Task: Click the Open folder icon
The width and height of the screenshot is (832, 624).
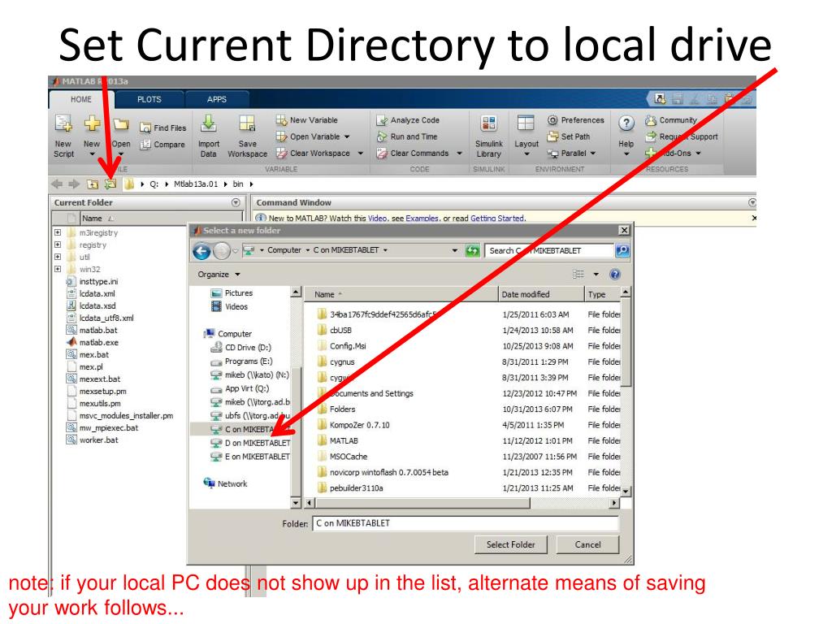Action: point(121,124)
